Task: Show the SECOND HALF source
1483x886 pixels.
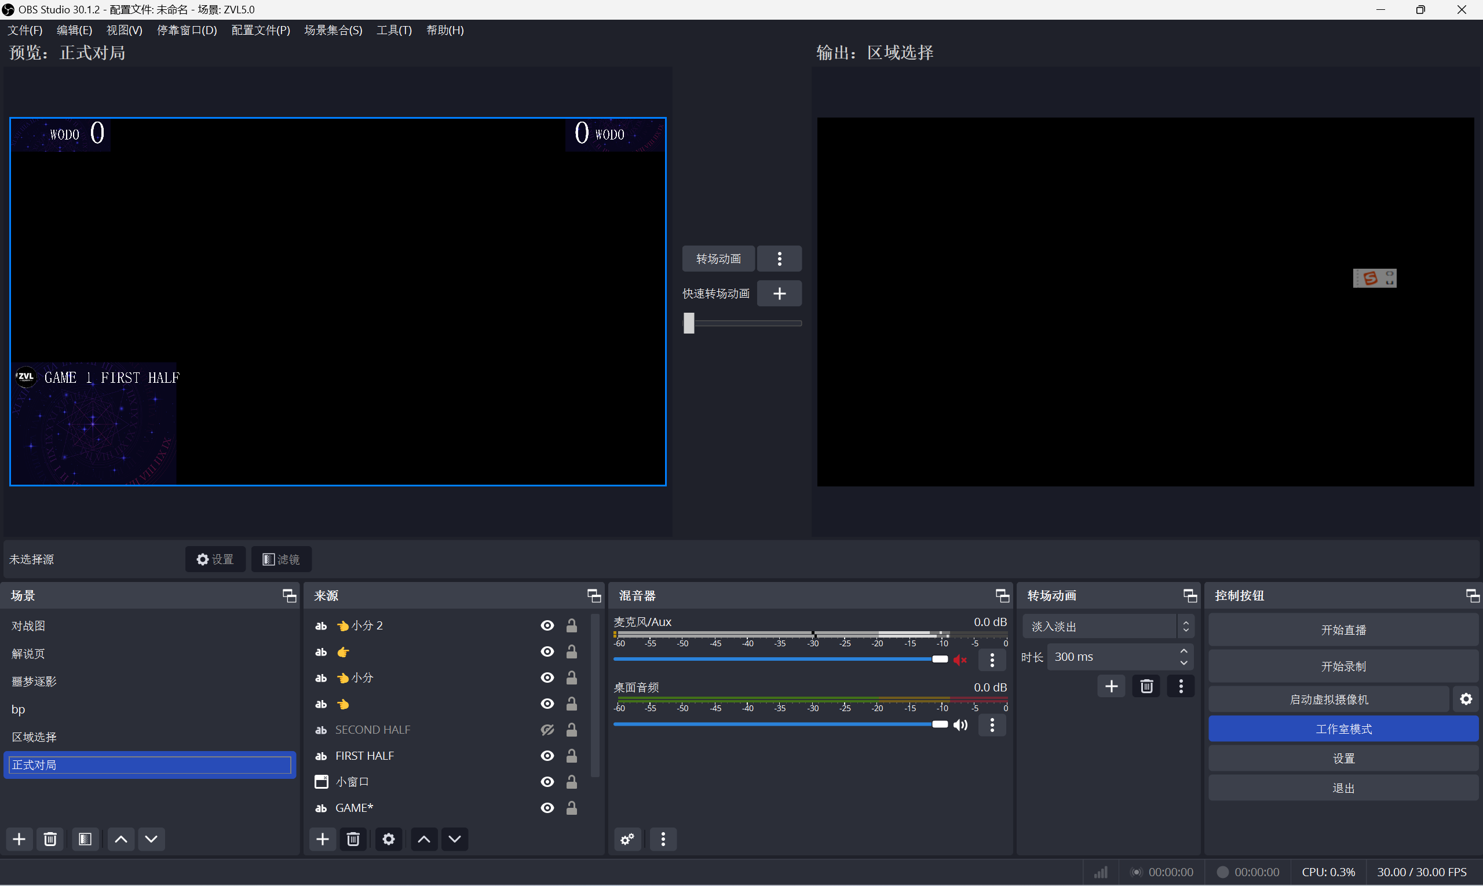Action: [x=546, y=730]
